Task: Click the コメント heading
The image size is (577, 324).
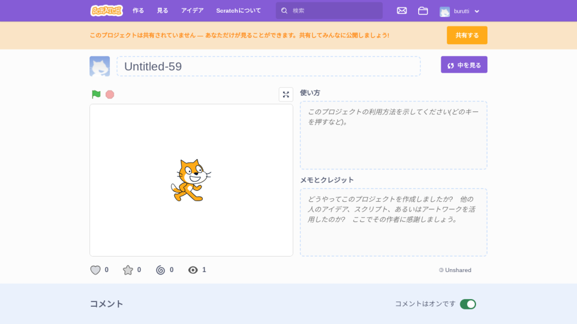Action: 106,304
